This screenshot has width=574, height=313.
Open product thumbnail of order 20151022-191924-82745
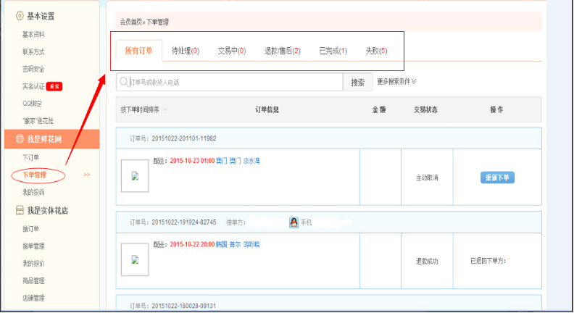pyautogui.click(x=135, y=259)
